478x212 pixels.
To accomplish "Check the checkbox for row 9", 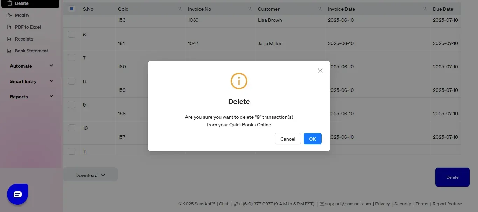I will pyautogui.click(x=71, y=104).
